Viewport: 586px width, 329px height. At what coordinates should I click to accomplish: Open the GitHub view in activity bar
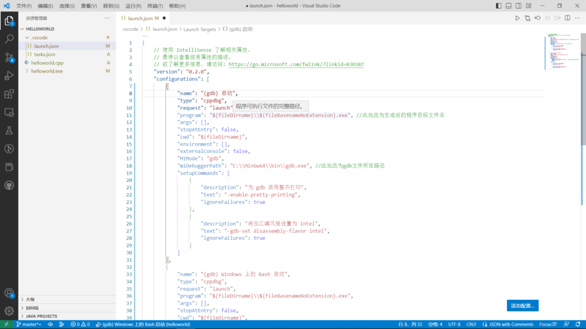coord(9,185)
